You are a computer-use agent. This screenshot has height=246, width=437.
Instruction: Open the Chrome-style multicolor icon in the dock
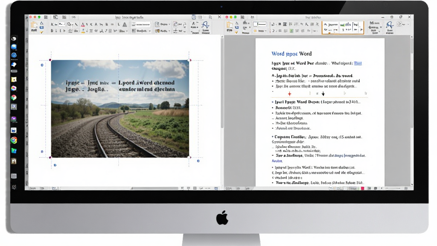(x=14, y=140)
